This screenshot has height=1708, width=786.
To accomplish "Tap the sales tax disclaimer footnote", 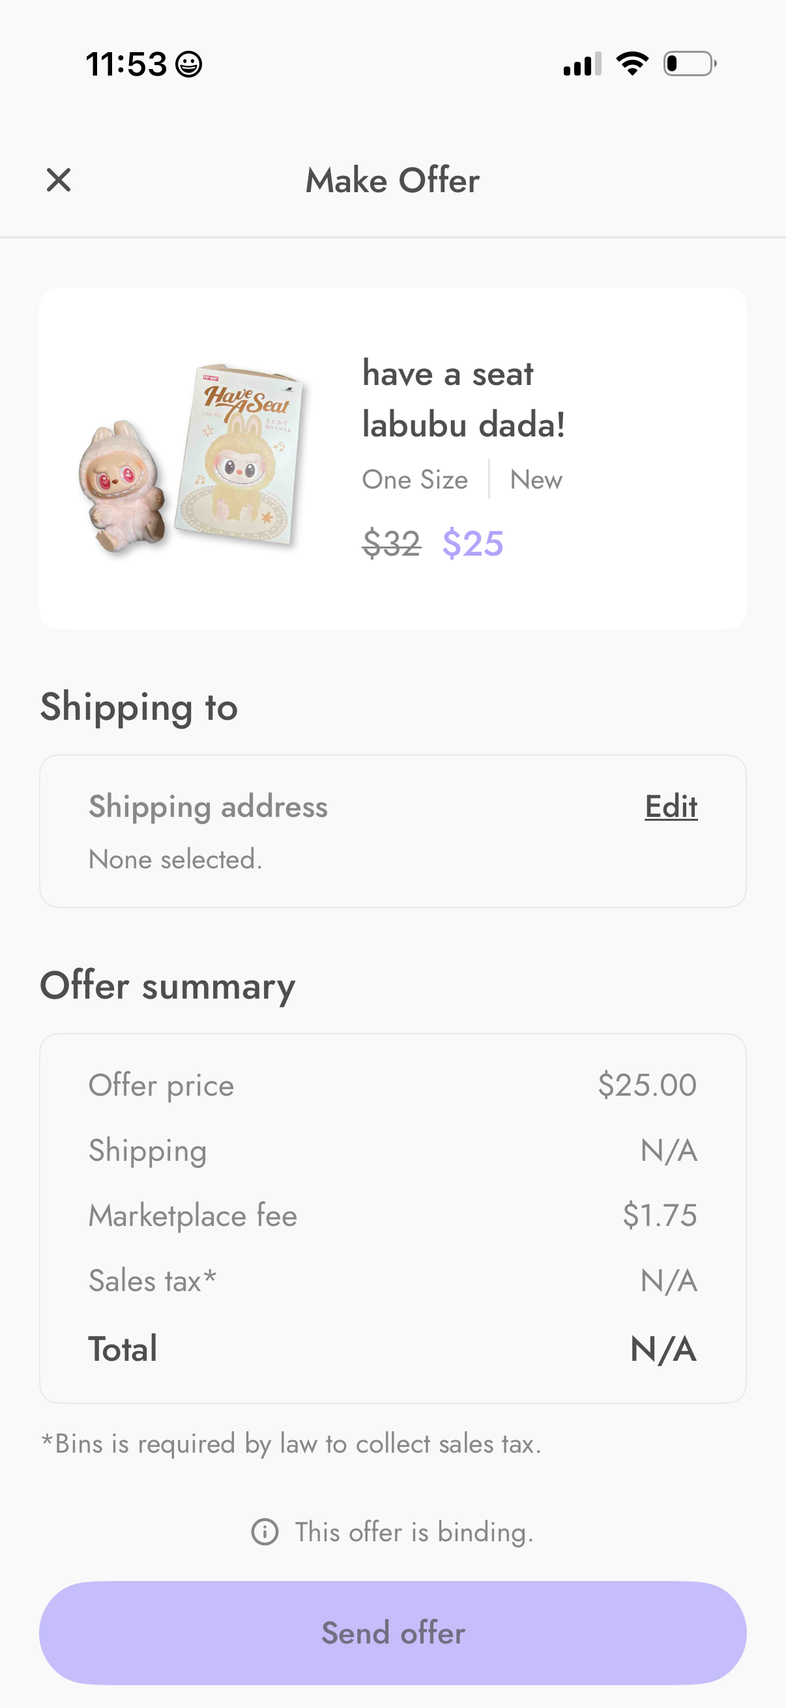I will pos(291,1444).
